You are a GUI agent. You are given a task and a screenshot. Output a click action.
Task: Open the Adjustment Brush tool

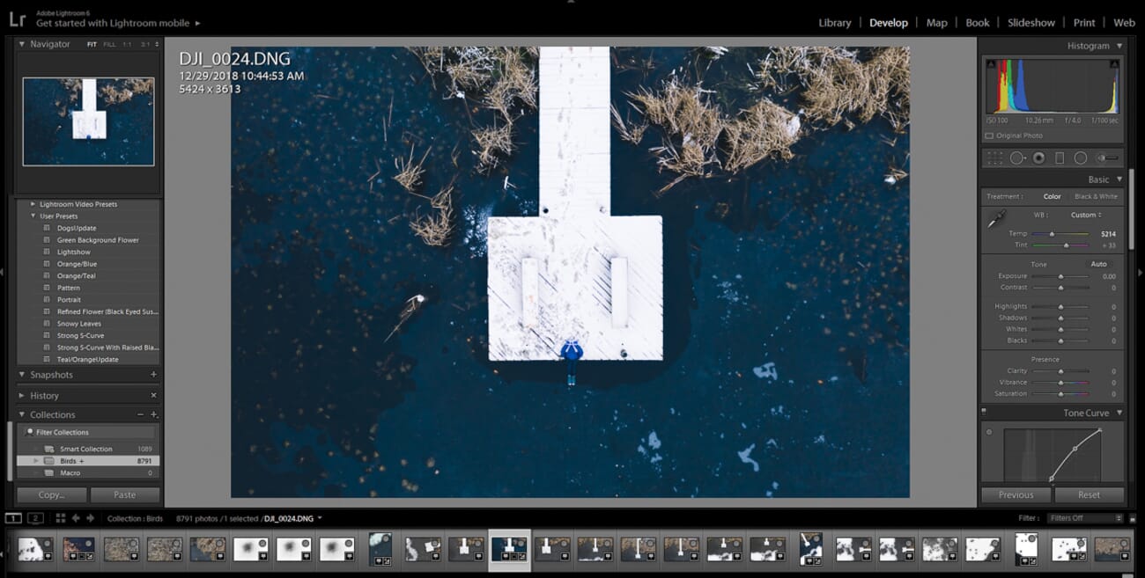[x=1106, y=158]
